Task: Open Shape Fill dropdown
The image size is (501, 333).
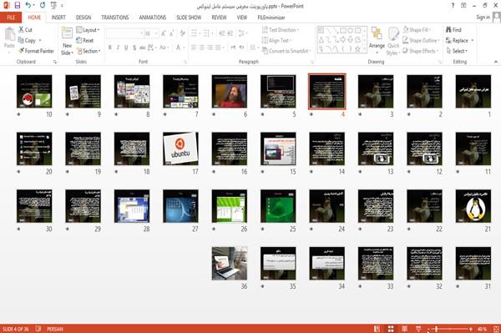Action: 417,30
